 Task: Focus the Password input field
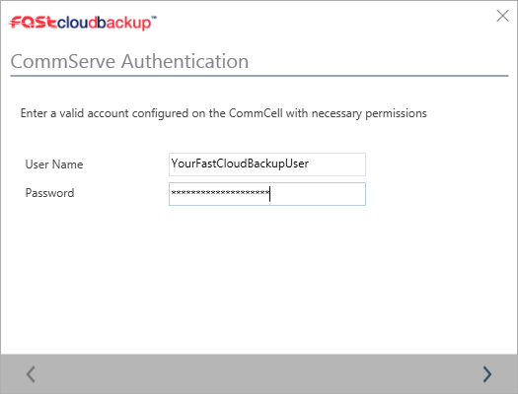pos(267,194)
